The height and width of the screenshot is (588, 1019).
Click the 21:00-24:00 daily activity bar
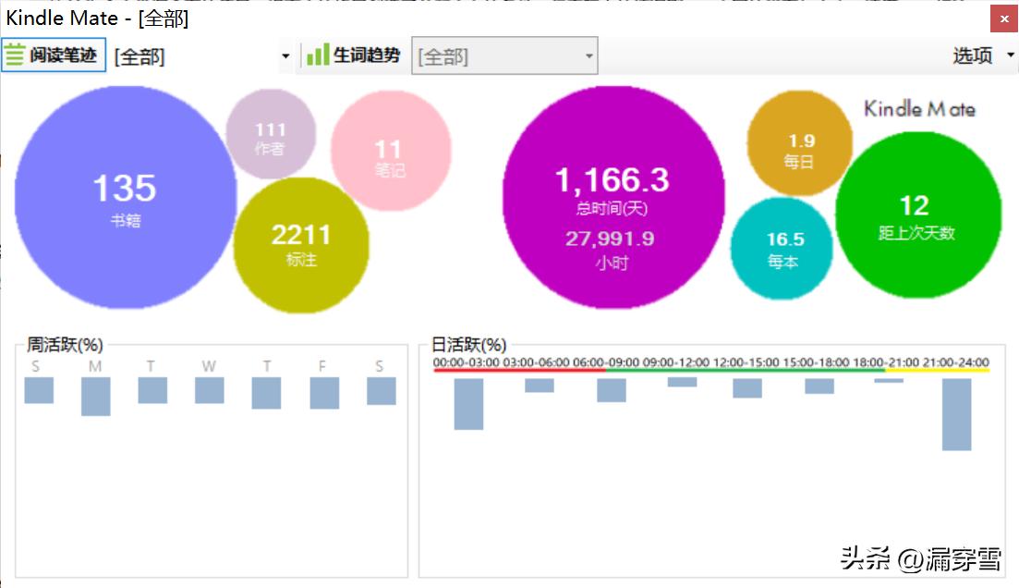[x=956, y=414]
